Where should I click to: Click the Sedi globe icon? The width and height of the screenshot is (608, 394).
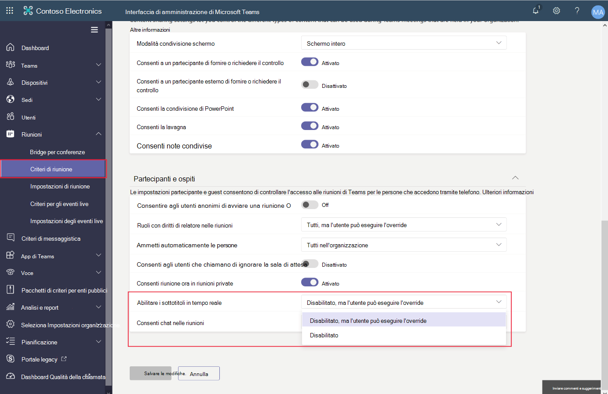pyautogui.click(x=11, y=99)
